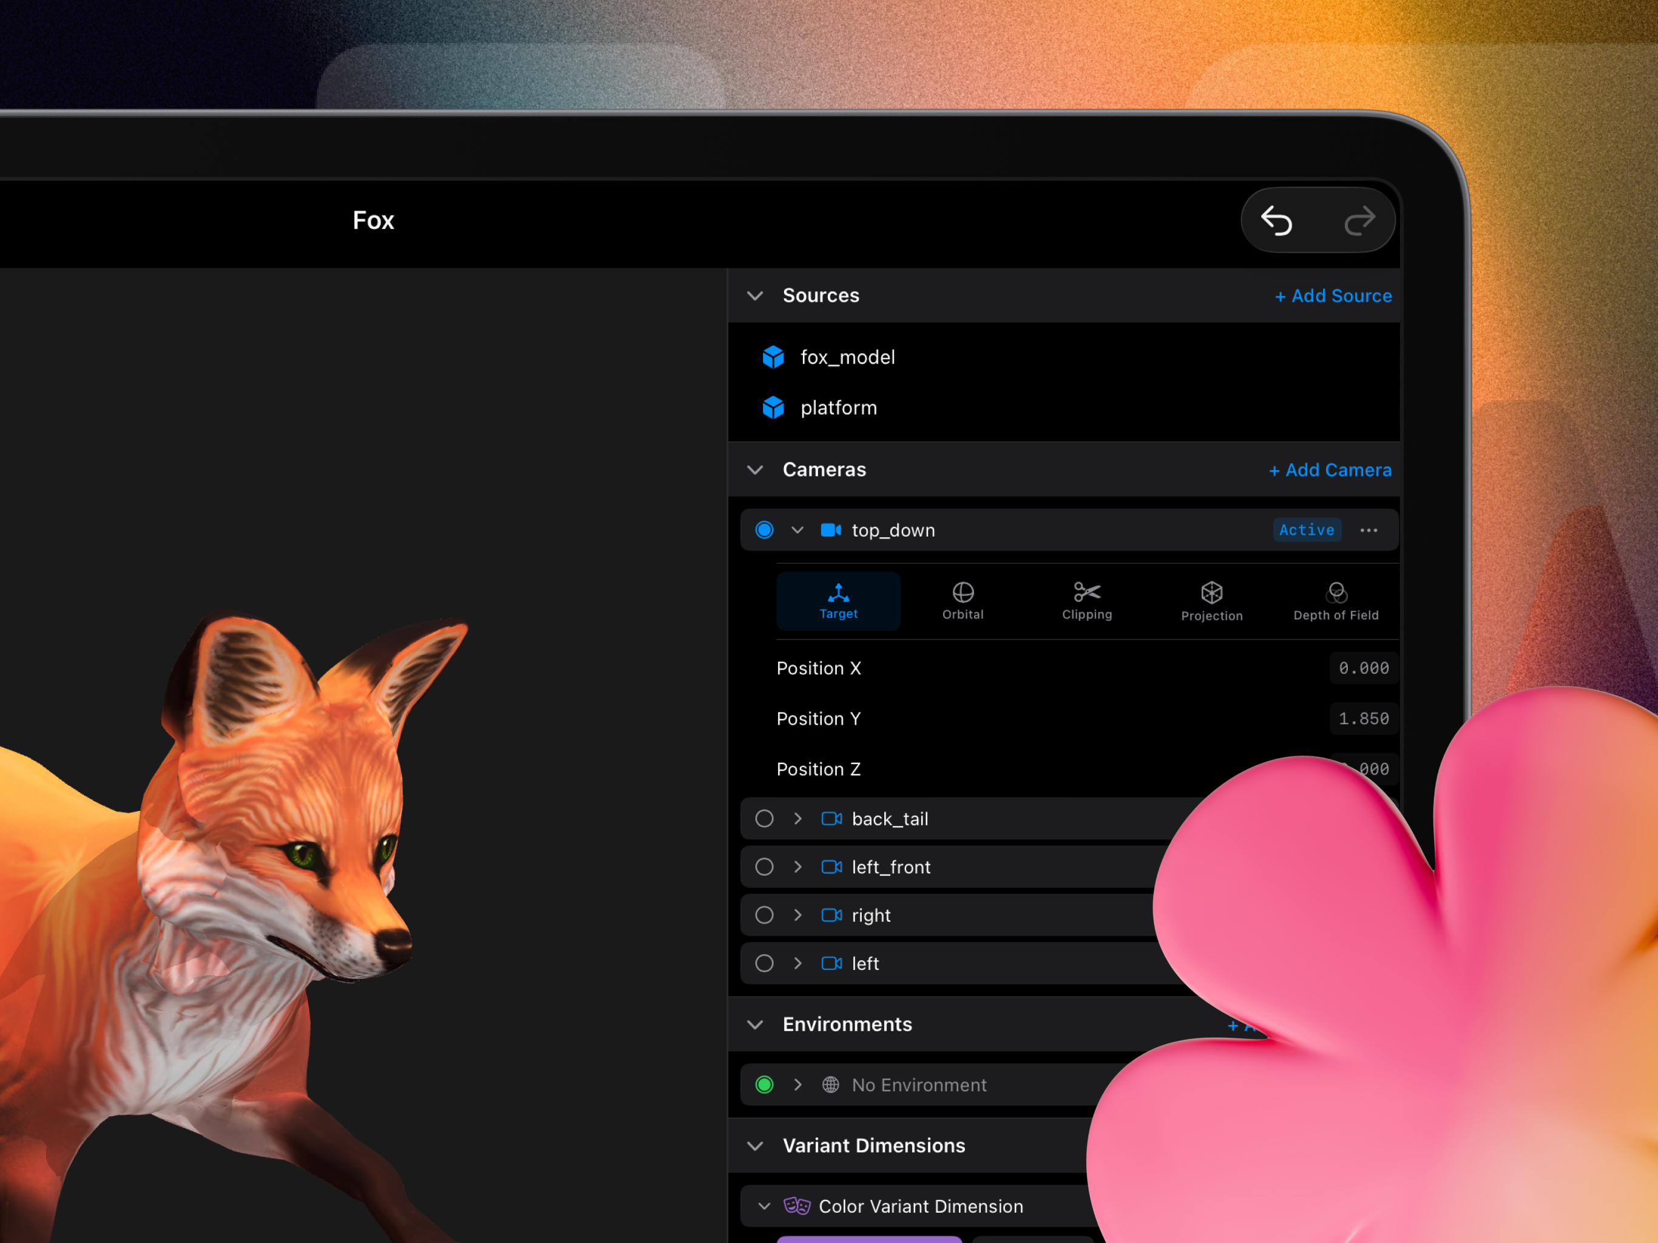Screen dimensions: 1658x1243
Task: Click the left_front camera name
Action: tap(892, 867)
